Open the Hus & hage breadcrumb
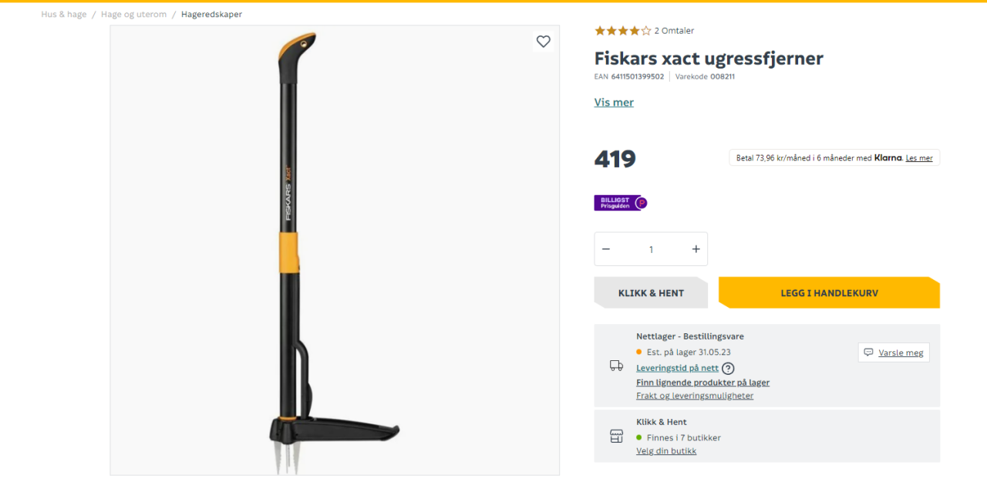Screen dimensions: 987x496 tap(64, 15)
